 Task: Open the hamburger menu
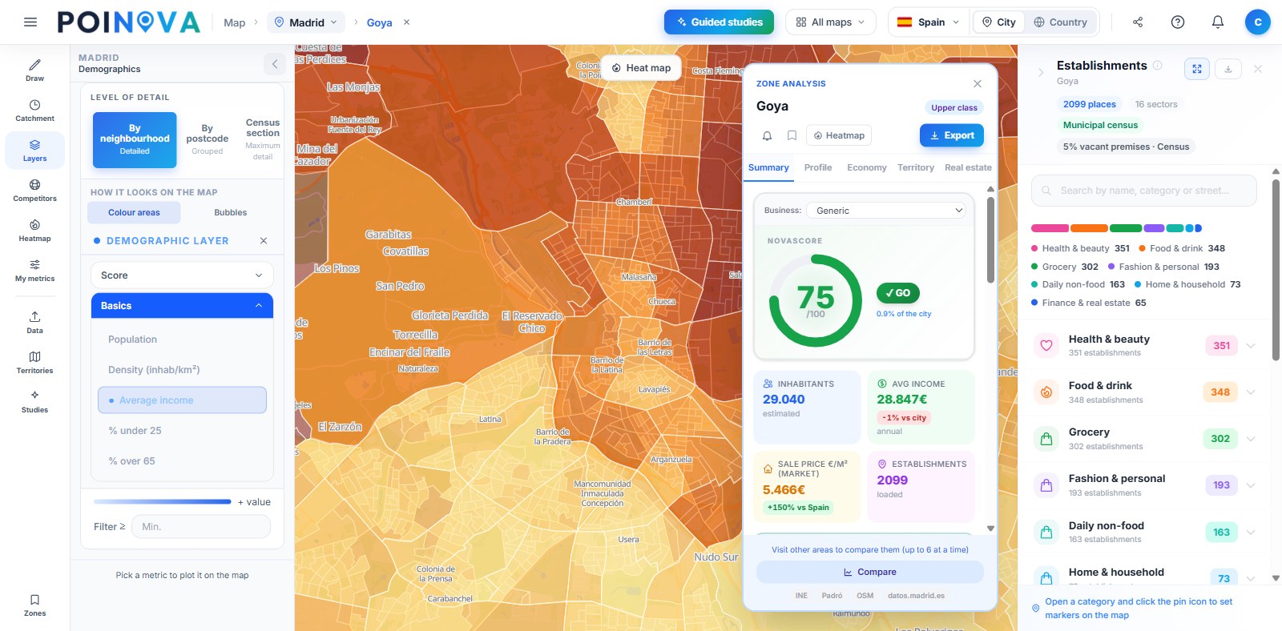[x=30, y=22]
